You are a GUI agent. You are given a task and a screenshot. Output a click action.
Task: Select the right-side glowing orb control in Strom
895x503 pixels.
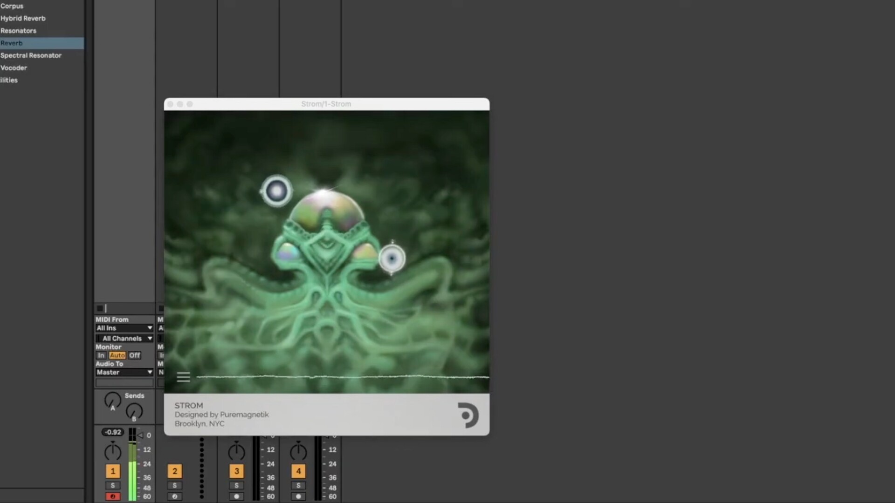(392, 258)
